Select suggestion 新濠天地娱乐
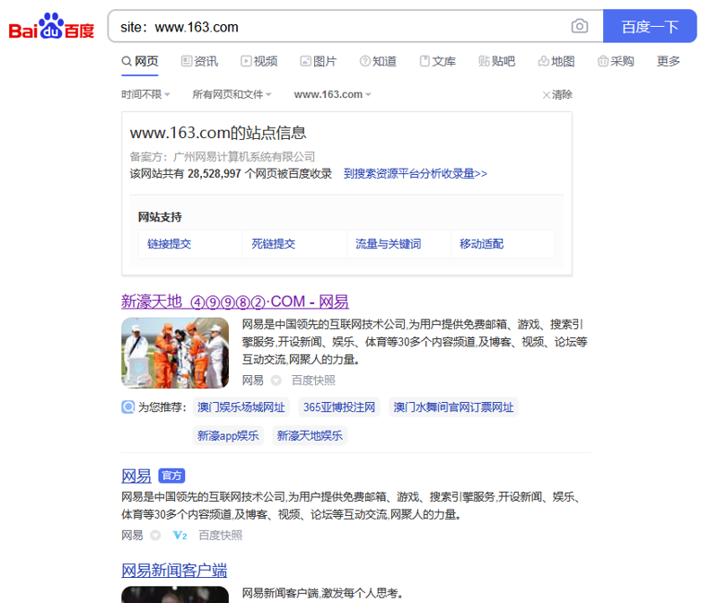Viewport: 718px width, 603px height. tap(310, 435)
